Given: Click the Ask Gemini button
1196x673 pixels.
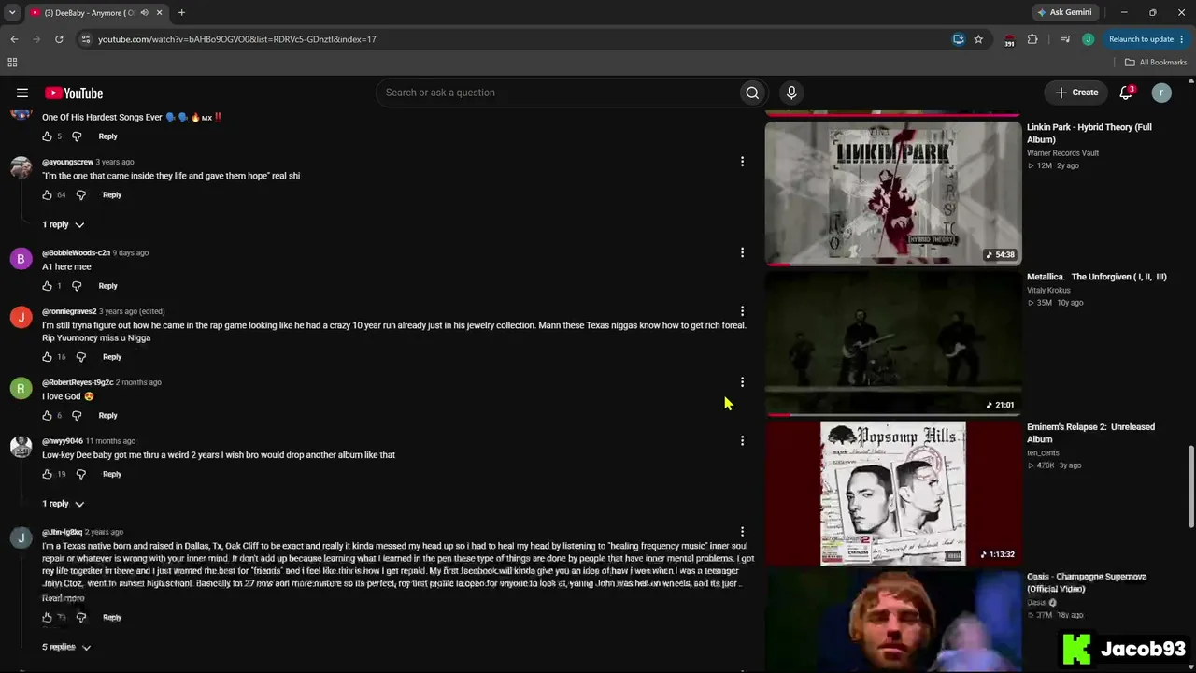Looking at the screenshot, I should coord(1063,13).
